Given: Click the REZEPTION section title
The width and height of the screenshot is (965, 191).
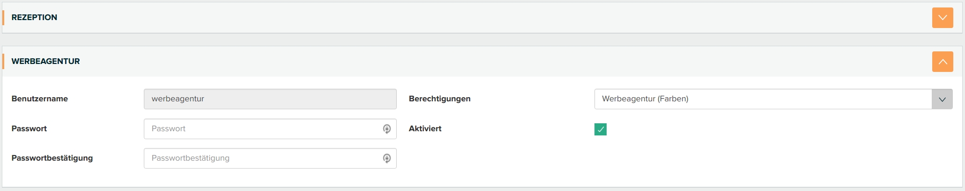Looking at the screenshot, I should [x=34, y=17].
